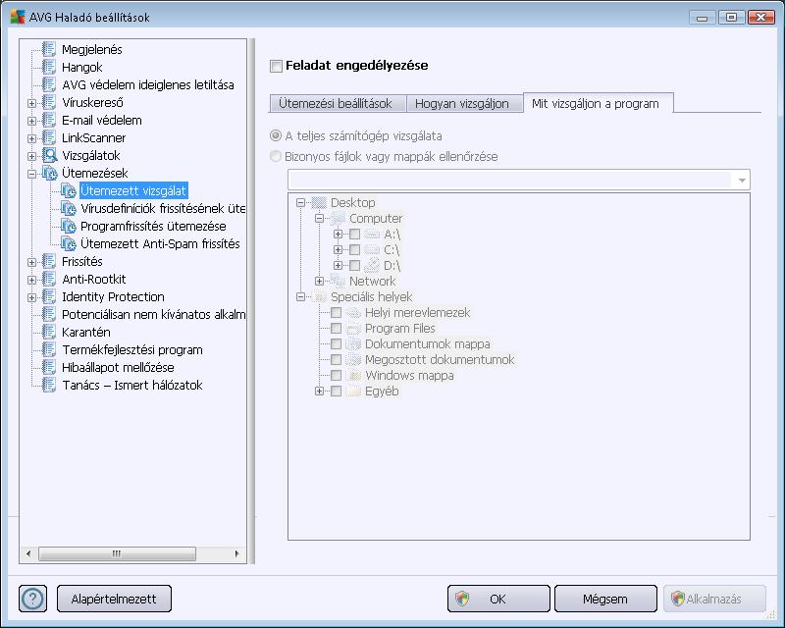Enable the Feladat engedélyezése checkbox
Viewport: 785px width, 628px height.
click(x=276, y=66)
